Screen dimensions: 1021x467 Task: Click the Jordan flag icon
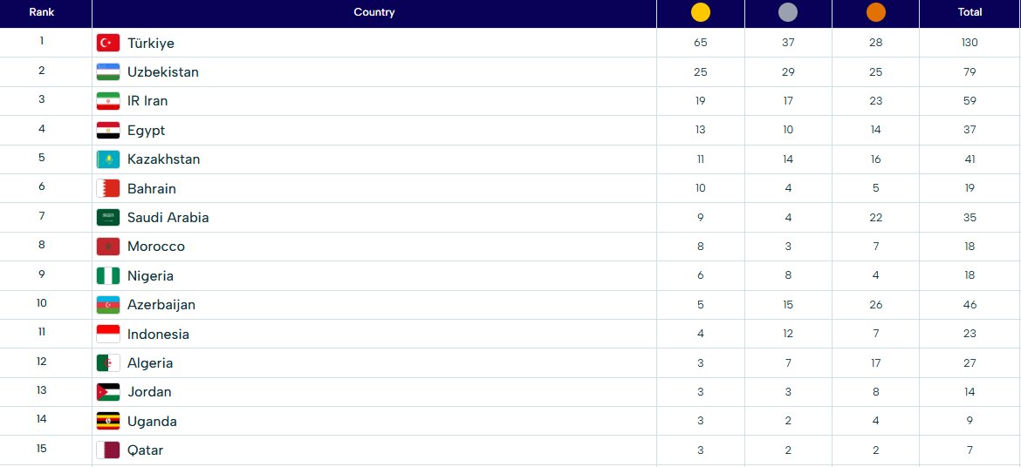coord(108,392)
